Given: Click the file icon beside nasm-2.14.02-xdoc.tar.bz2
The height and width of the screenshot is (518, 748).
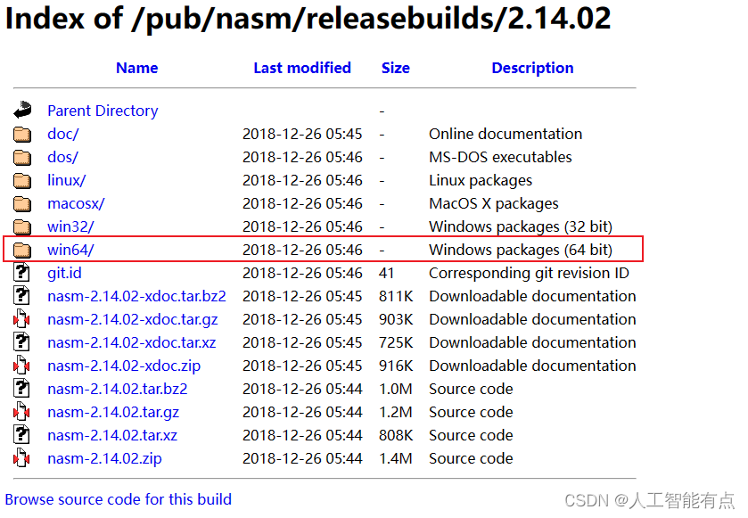Looking at the screenshot, I should point(21,296).
